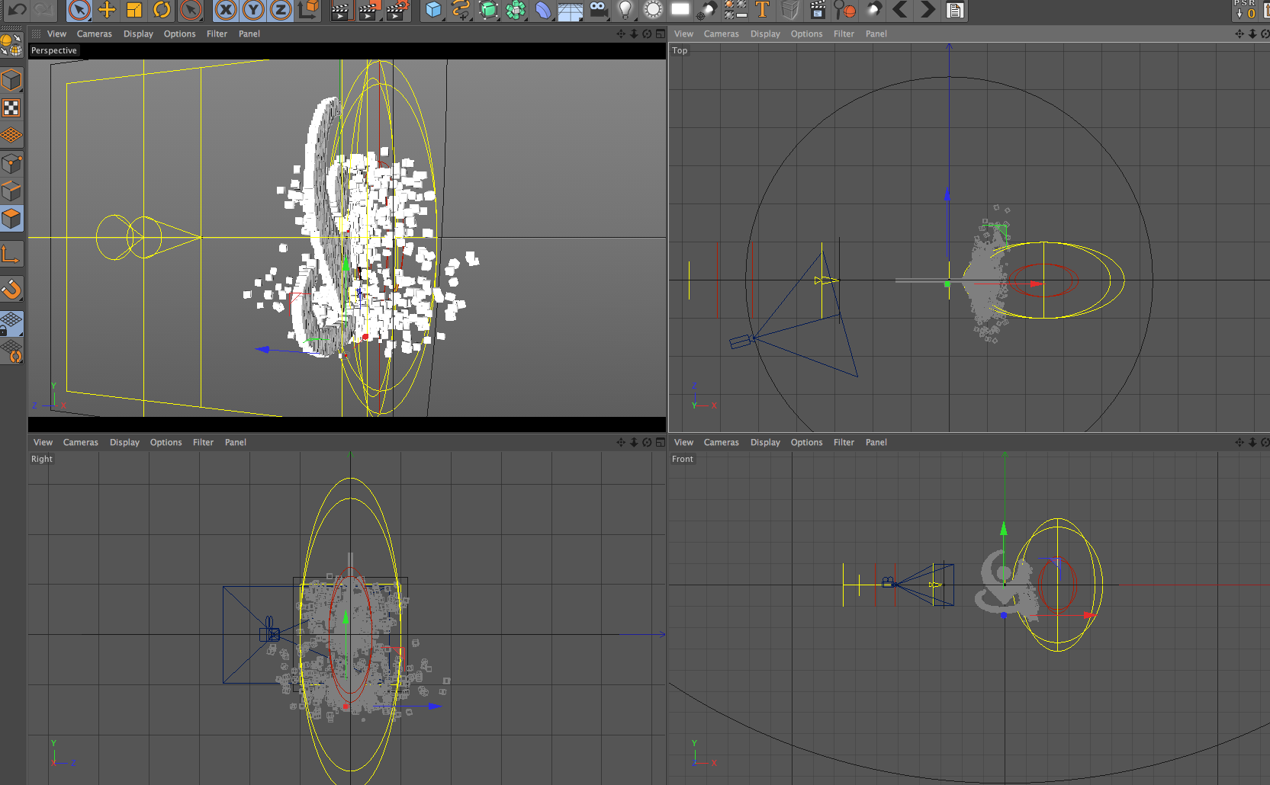Click the magnifier with basketball icon
This screenshot has width=1270, height=785.
tap(844, 10)
